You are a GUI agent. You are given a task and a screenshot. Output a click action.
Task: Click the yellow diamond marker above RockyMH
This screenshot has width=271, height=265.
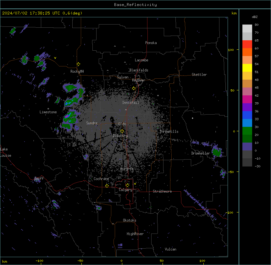[79, 64]
